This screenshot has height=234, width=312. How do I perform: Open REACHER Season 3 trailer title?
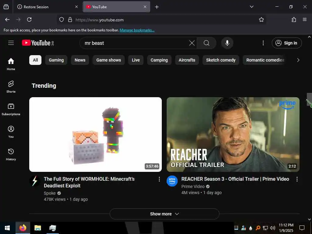click(x=235, y=179)
